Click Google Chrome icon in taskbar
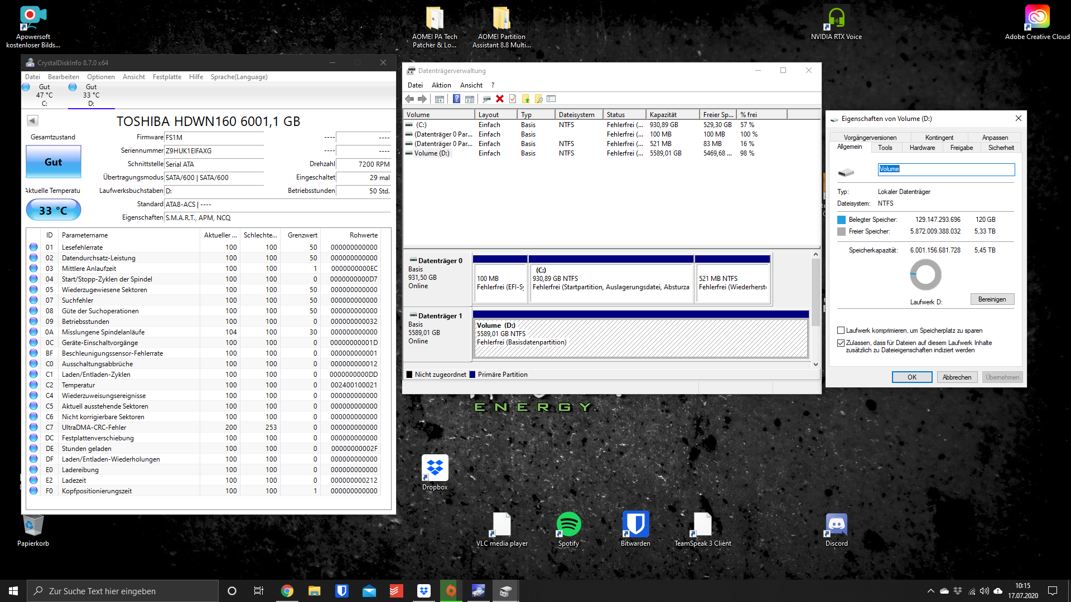 click(x=287, y=591)
